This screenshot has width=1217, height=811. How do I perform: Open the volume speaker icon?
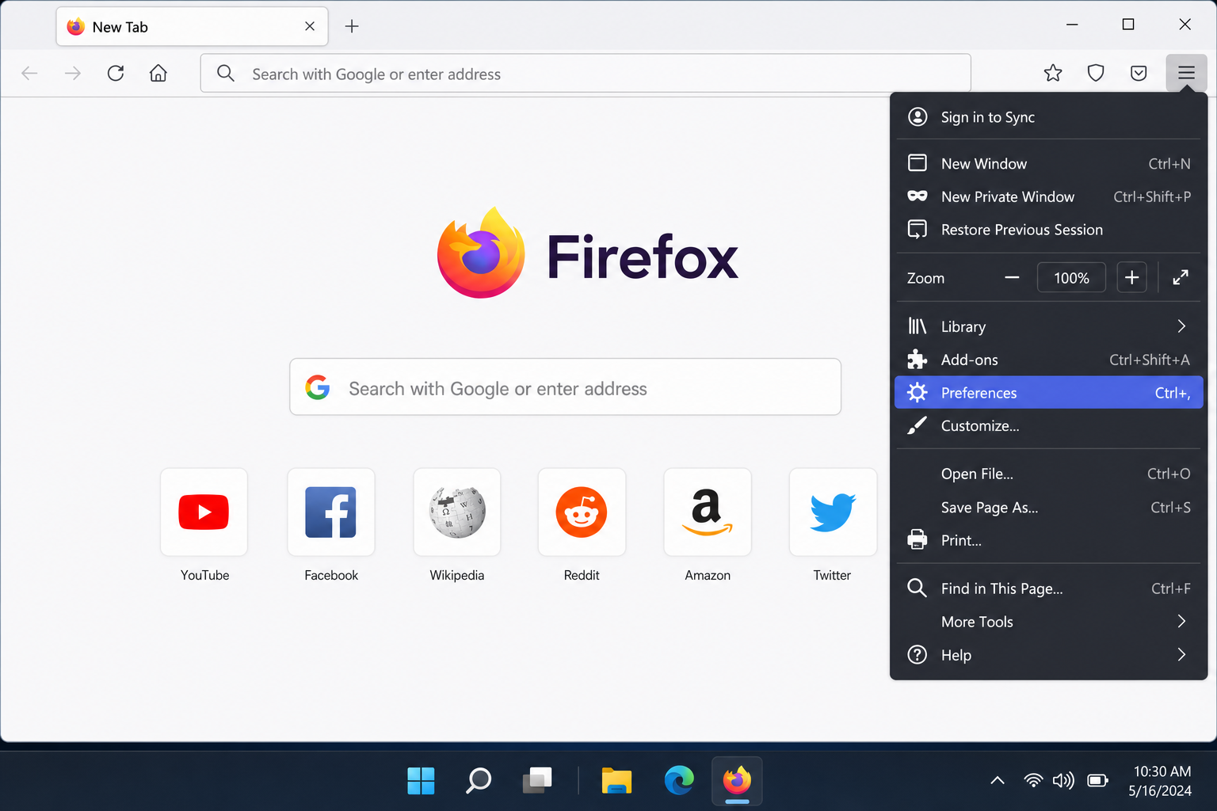(1063, 781)
